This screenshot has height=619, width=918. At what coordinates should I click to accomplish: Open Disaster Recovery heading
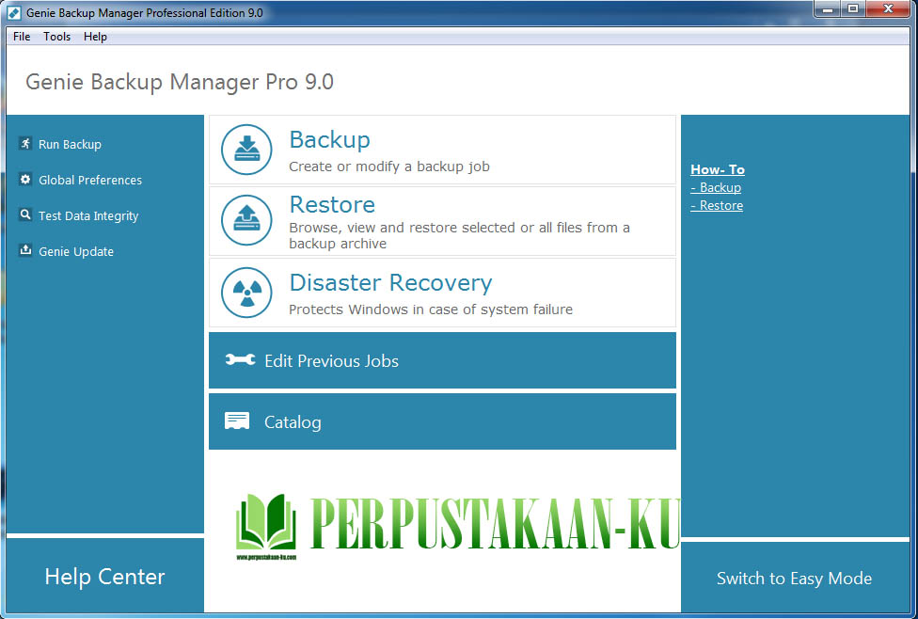[x=390, y=283]
